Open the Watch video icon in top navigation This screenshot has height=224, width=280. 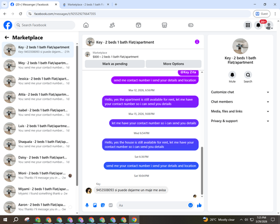pyautogui.click(x=138, y=25)
